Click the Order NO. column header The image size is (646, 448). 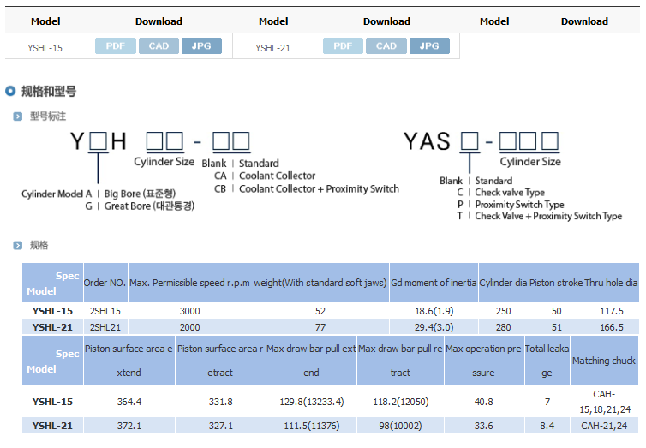pyautogui.click(x=105, y=283)
